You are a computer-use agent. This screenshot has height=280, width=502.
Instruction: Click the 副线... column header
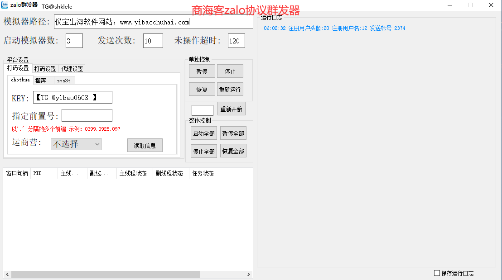tap(102, 173)
